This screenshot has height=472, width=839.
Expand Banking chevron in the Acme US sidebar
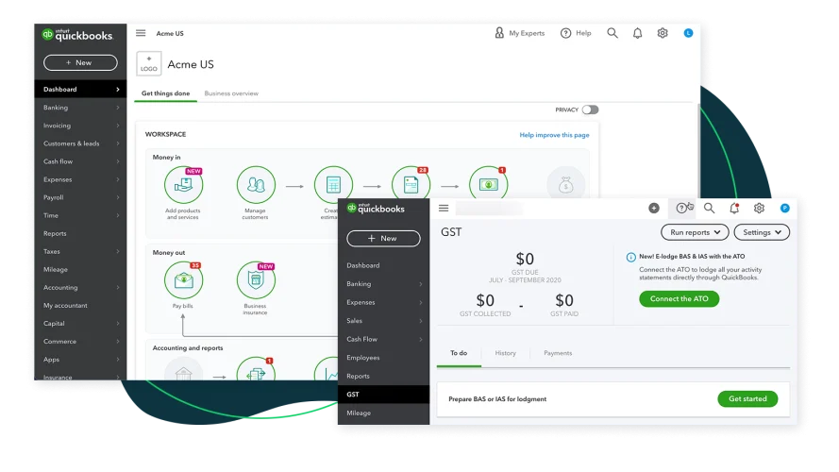118,108
